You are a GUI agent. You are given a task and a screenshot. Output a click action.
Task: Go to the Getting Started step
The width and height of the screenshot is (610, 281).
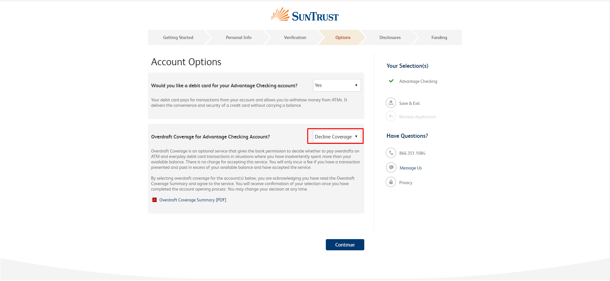178,37
